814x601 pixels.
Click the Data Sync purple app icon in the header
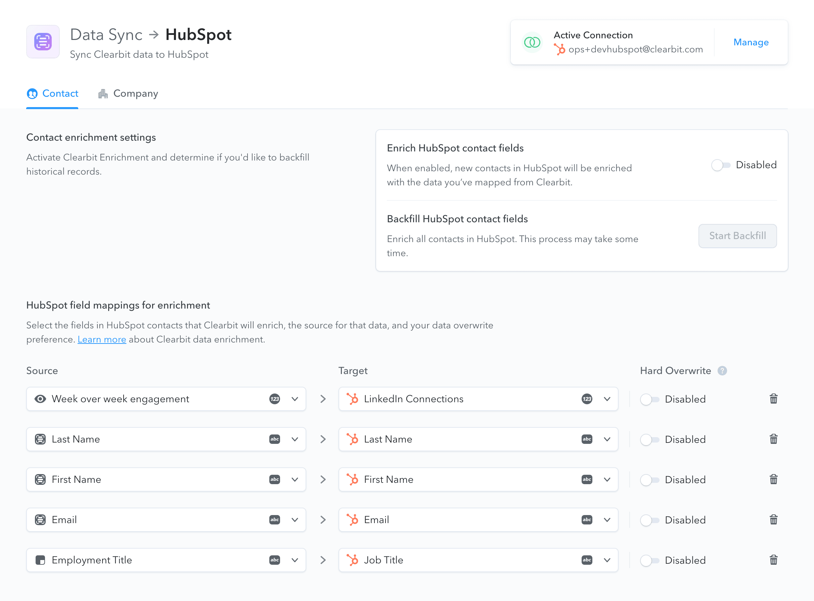coord(43,42)
